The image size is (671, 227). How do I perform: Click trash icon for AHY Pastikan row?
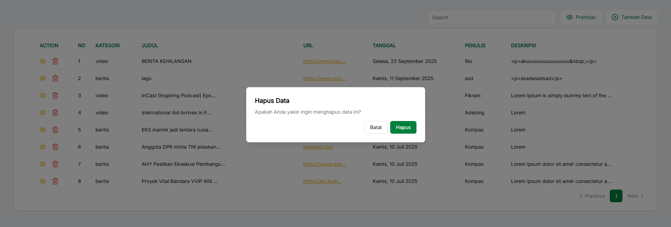[x=55, y=164]
